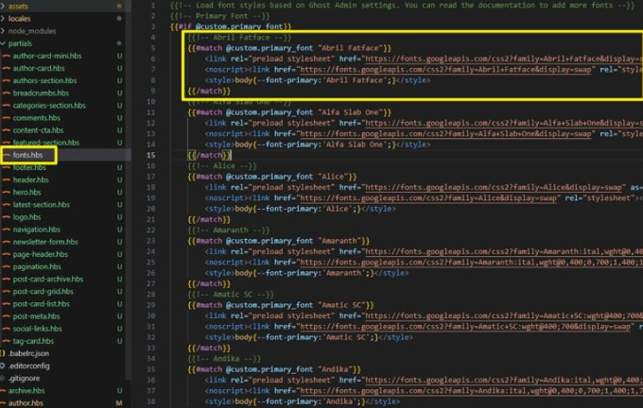Click the M status badge on author.hbs

[x=119, y=402]
